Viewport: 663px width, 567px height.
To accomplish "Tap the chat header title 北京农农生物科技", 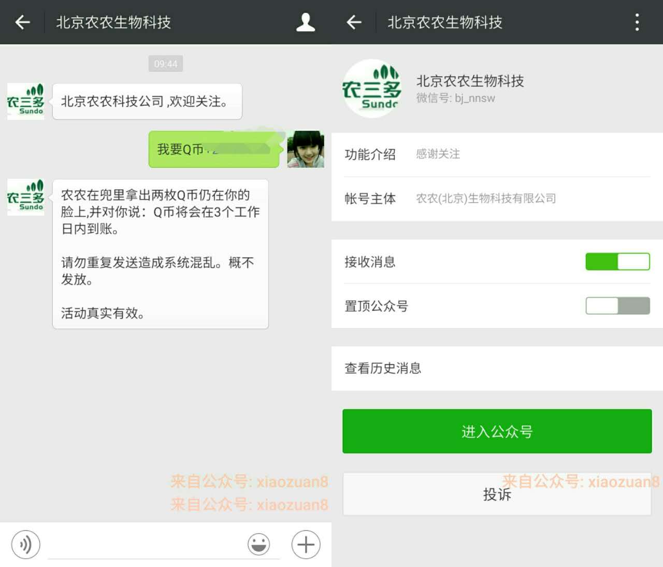I will click(x=113, y=22).
